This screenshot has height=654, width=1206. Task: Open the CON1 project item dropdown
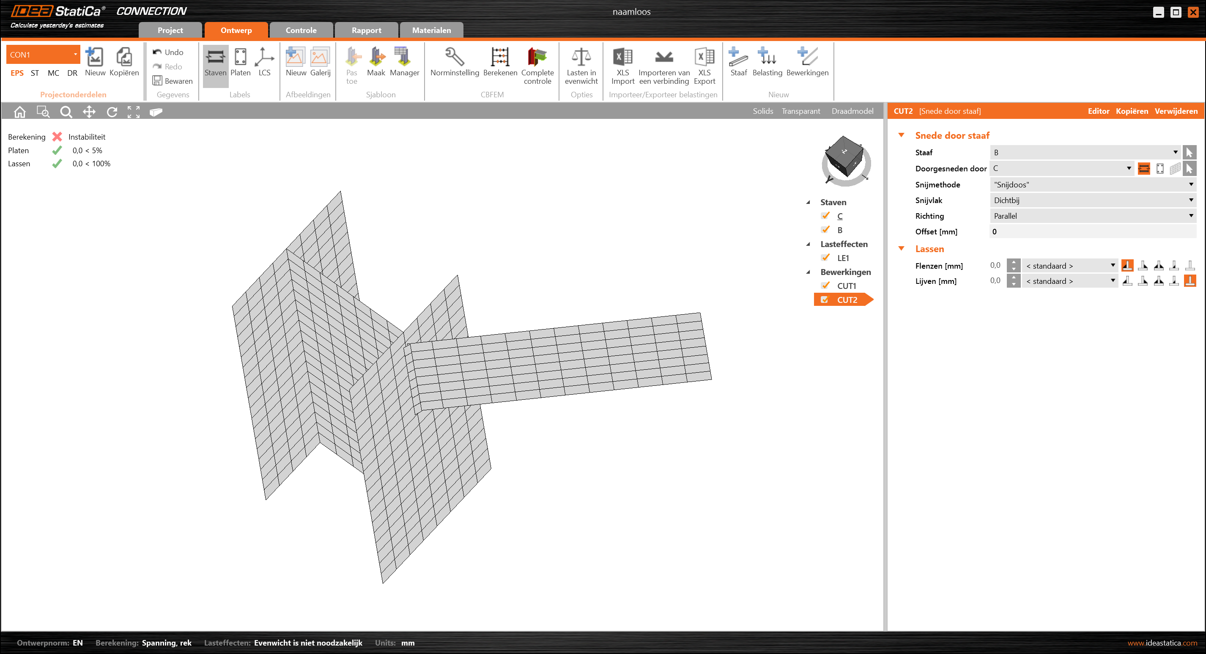tap(75, 54)
